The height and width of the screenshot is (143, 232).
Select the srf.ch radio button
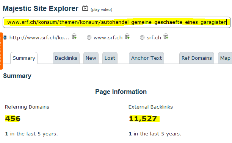tap(142, 37)
